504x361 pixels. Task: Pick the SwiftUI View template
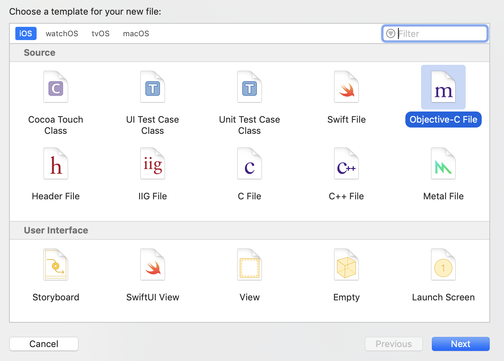pos(153,265)
